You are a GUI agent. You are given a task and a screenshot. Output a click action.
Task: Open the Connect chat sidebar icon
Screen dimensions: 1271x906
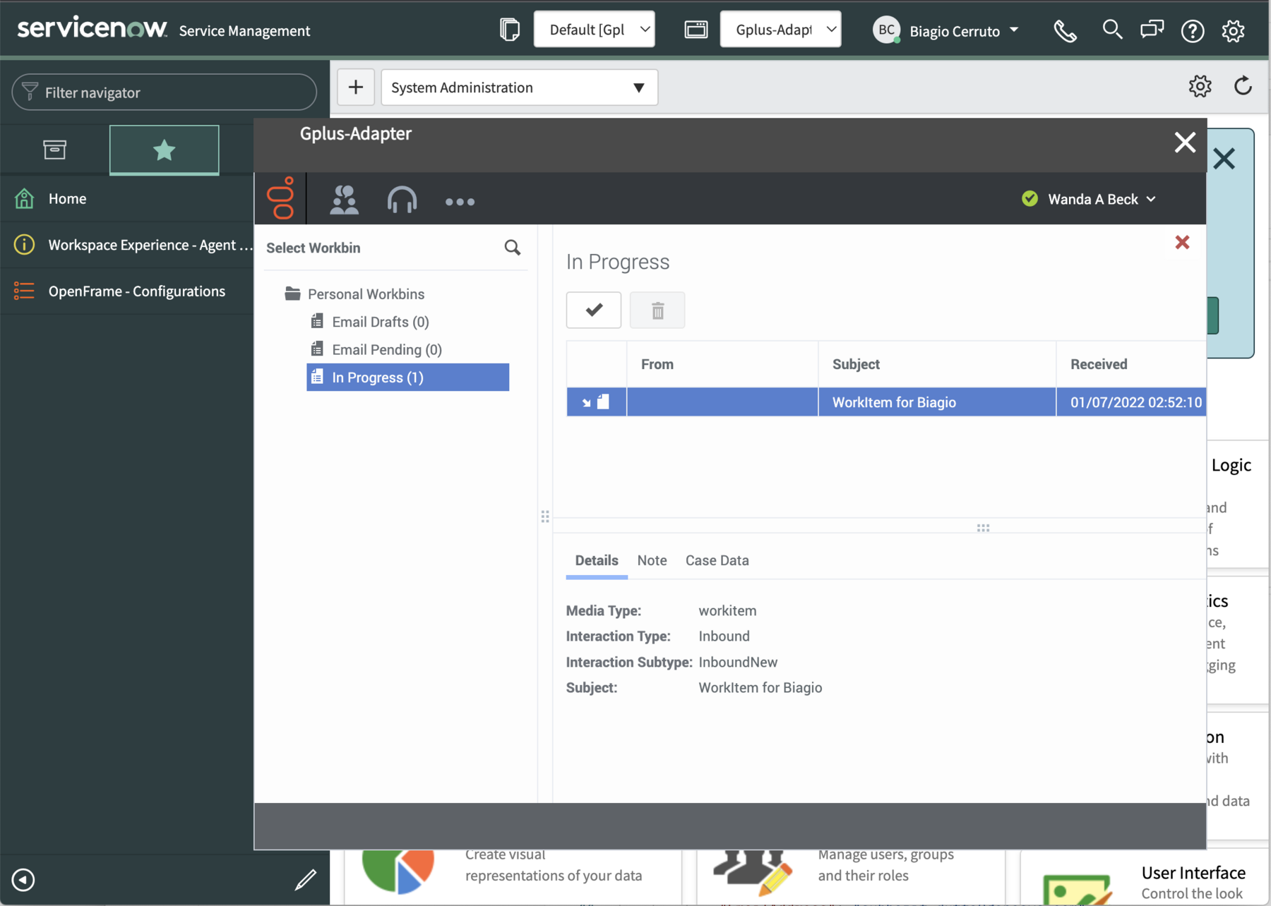[1152, 30]
